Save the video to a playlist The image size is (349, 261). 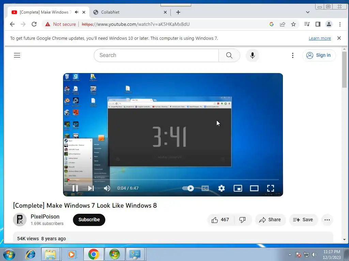coord(303,220)
